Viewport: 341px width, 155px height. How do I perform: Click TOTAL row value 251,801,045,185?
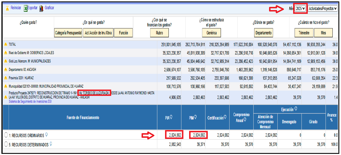pos(171,44)
